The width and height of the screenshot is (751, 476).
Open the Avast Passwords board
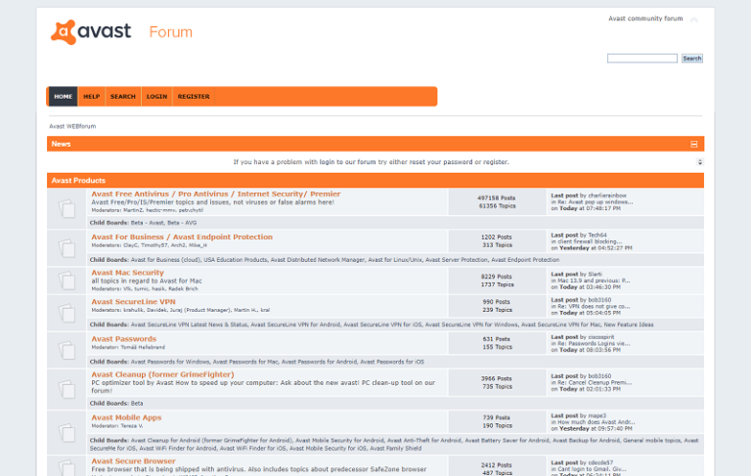click(x=124, y=338)
